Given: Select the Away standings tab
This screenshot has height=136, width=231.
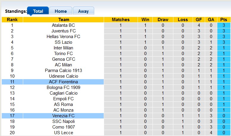Looking at the screenshot, I should click(x=83, y=11).
